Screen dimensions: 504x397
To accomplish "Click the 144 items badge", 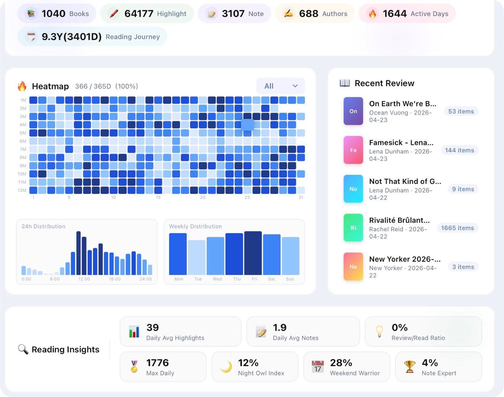I will pos(459,150).
